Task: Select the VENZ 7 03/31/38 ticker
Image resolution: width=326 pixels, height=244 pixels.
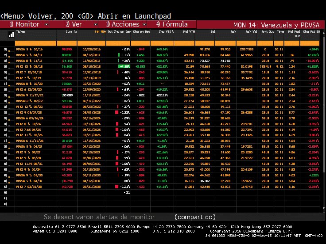Action: [x=29, y=187]
